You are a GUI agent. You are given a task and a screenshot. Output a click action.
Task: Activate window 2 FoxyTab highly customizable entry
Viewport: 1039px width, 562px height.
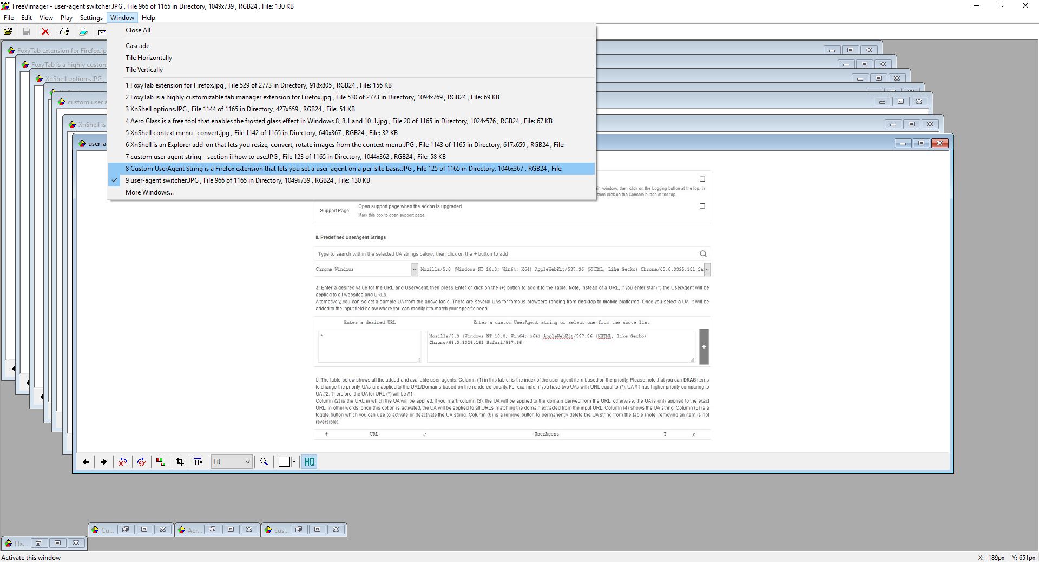click(x=351, y=97)
